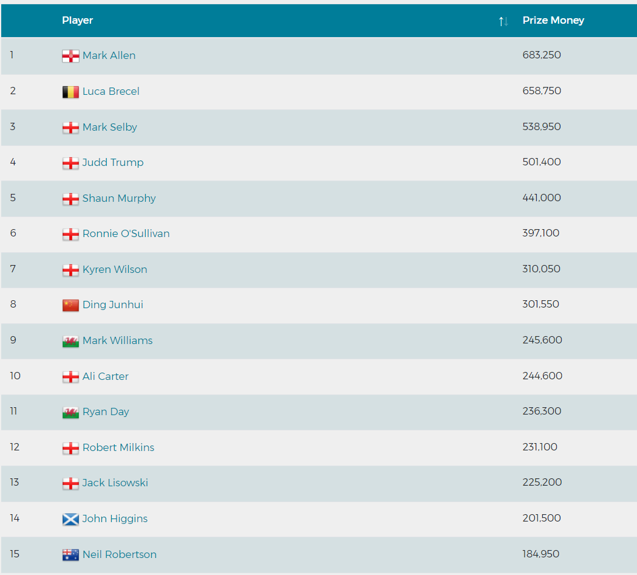Open Shaun Murphy's profile link

coord(119,198)
